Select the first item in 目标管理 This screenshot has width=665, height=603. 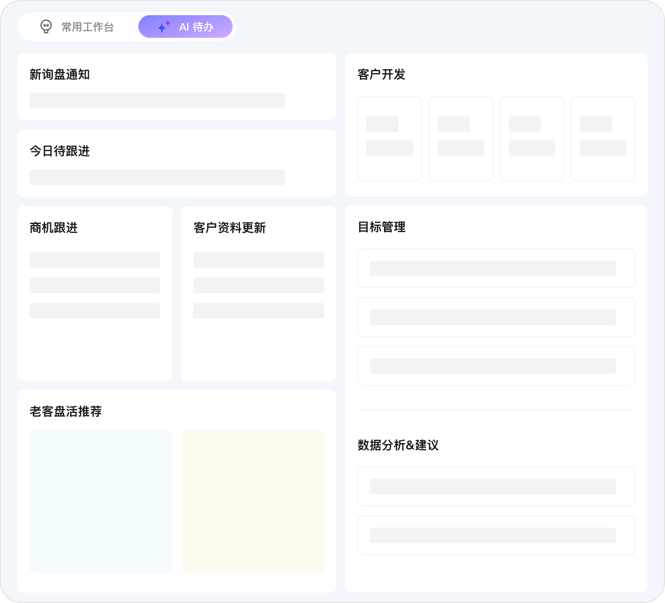(496, 268)
